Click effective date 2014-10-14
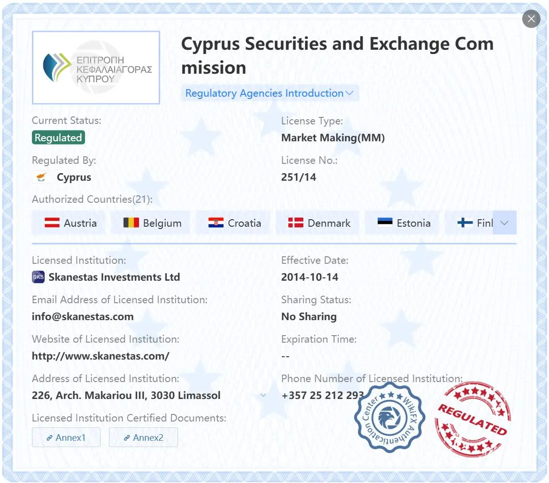Screen dimensions: 549x483 (310, 277)
